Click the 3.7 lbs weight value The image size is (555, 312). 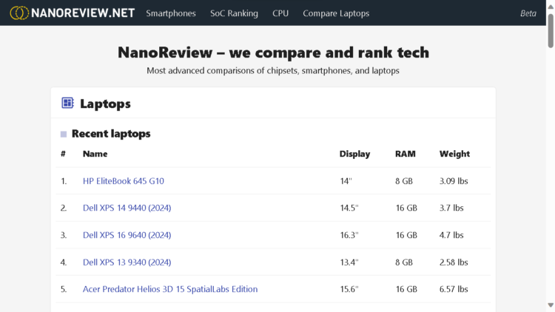click(x=451, y=208)
